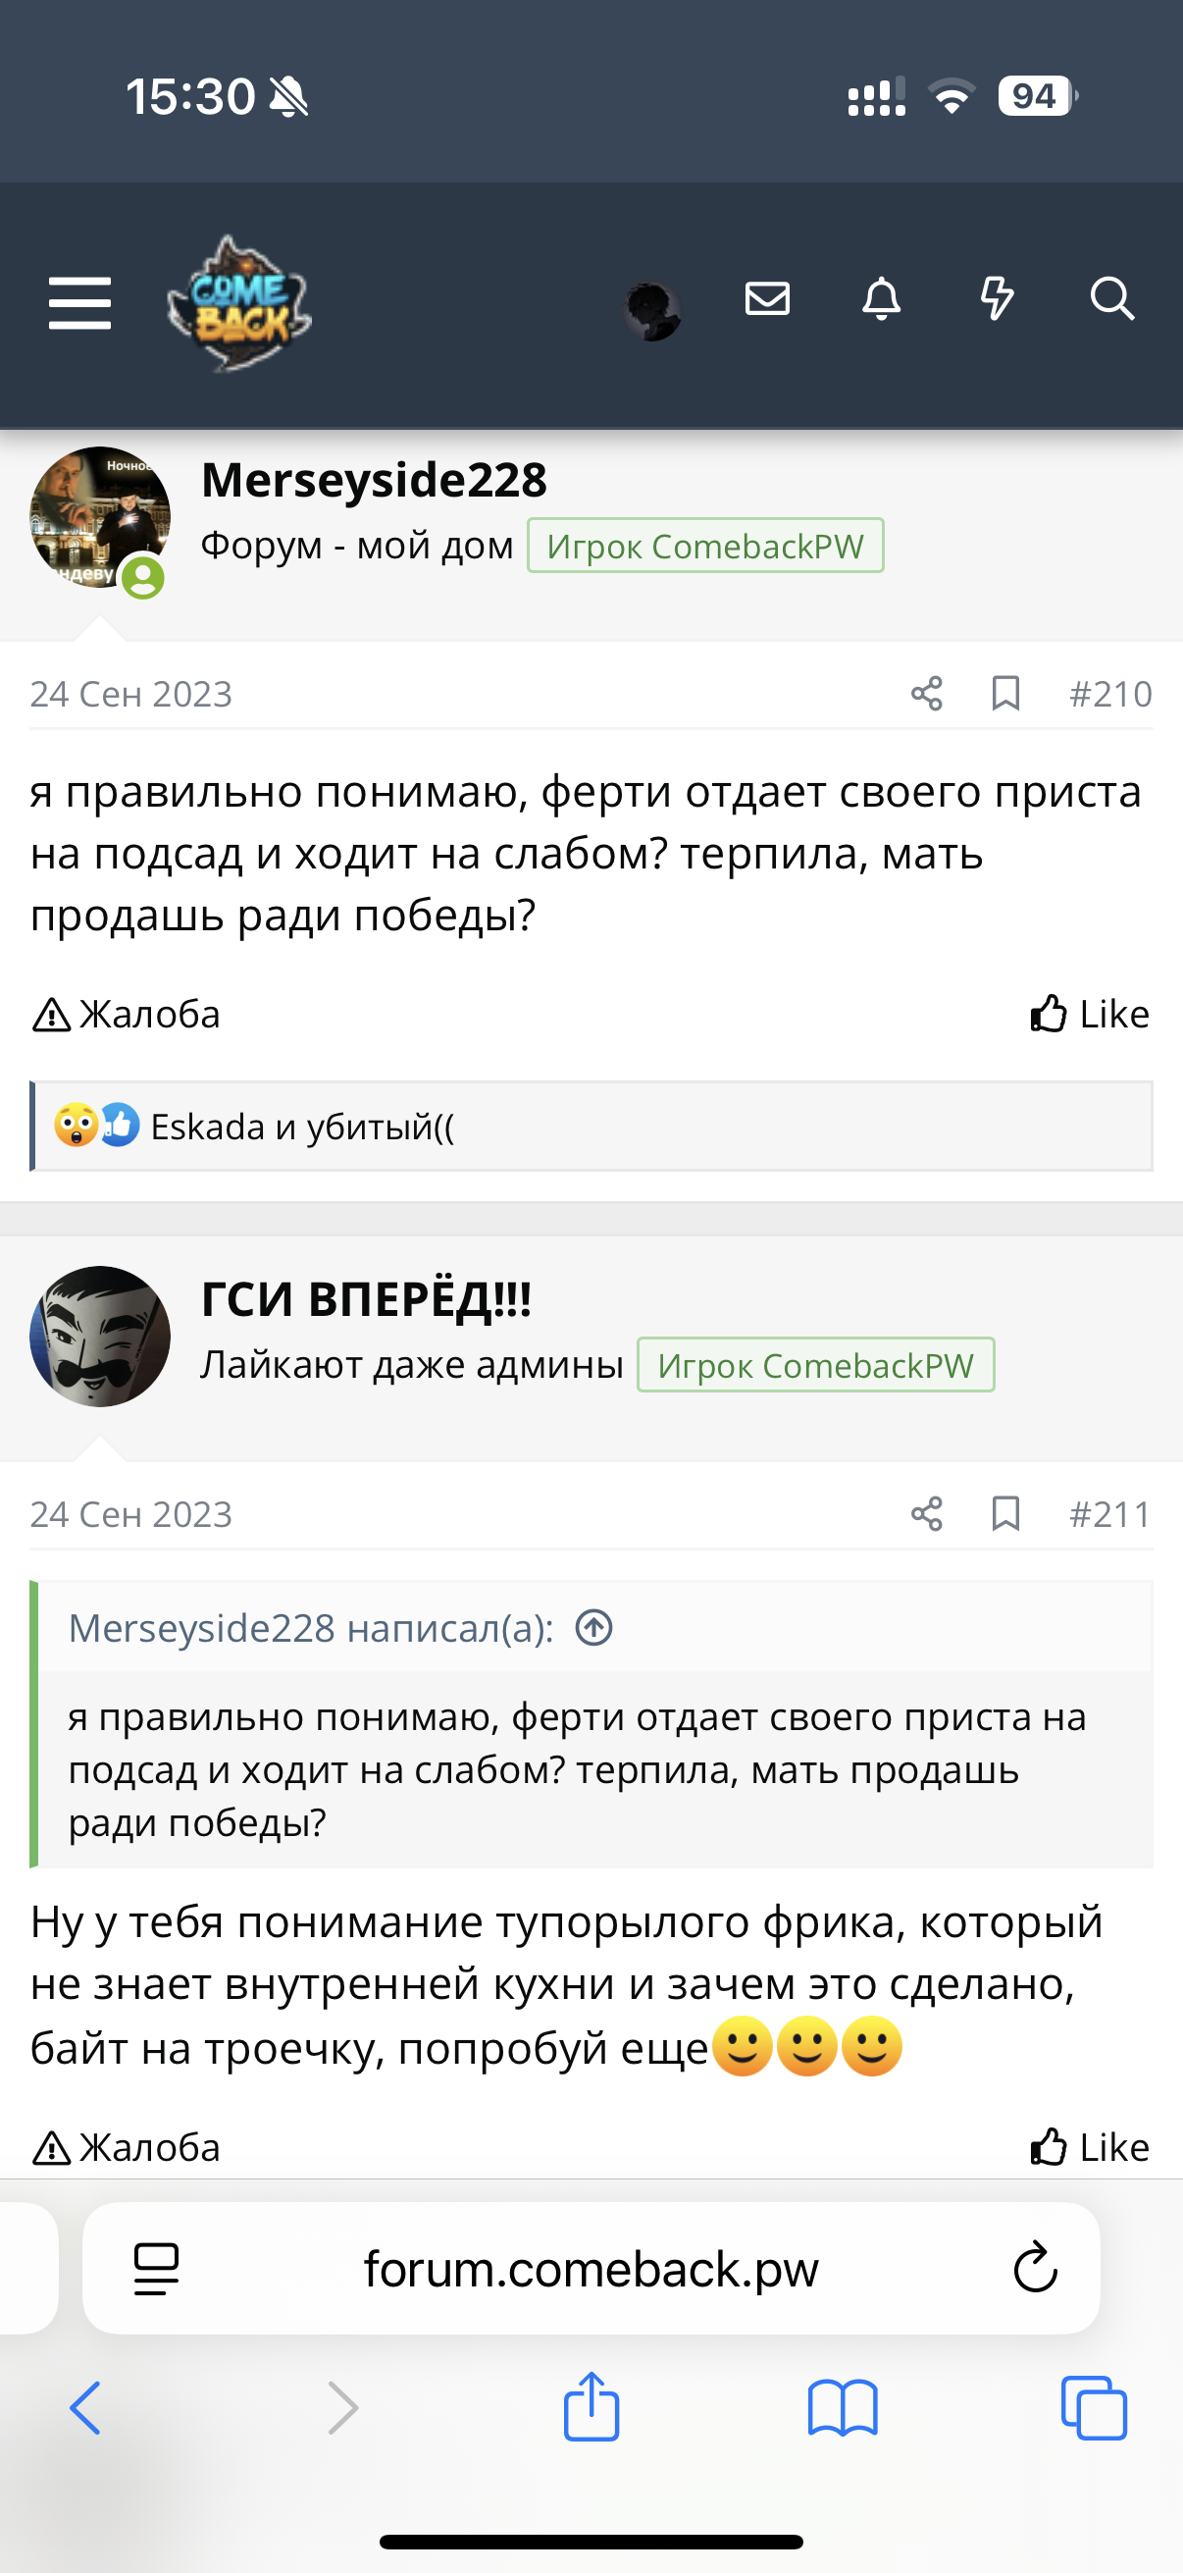The width and height of the screenshot is (1183, 2573).
Task: Share post #210 via share icon
Action: click(x=926, y=694)
